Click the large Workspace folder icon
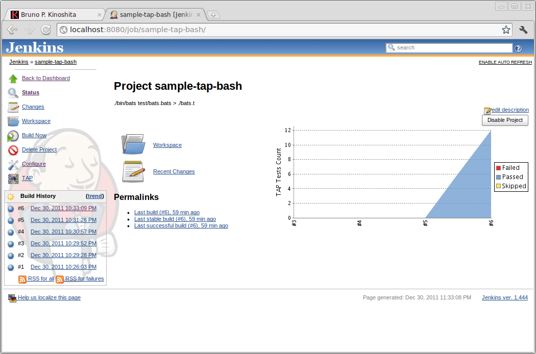This screenshot has width=536, height=354. coord(134,144)
